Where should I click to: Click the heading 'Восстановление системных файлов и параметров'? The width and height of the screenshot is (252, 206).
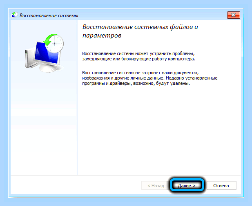pyautogui.click(x=140, y=31)
